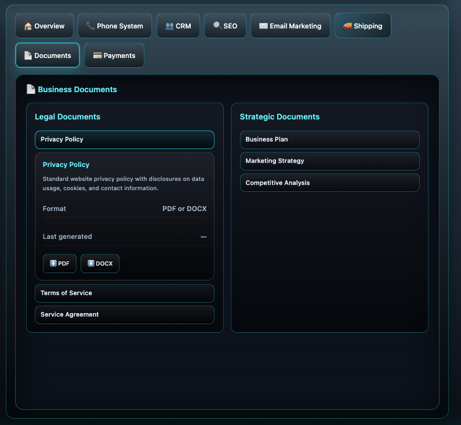Expand the Service Agreement item
This screenshot has height=425, width=461.
(124, 315)
